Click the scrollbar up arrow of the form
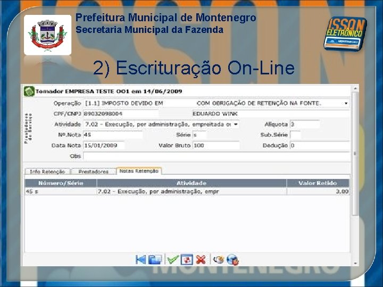Screen dimensions: 383x287 pos(355,88)
